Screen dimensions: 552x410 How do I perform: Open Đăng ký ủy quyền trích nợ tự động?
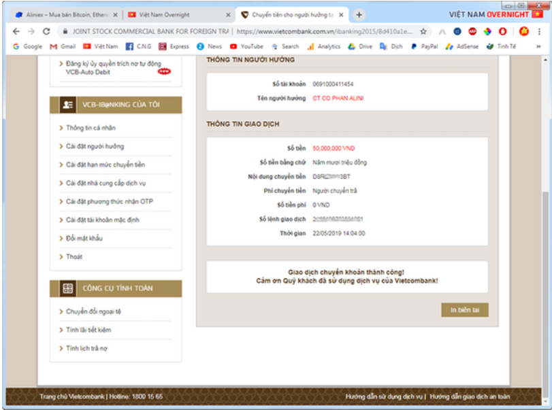tap(114, 67)
